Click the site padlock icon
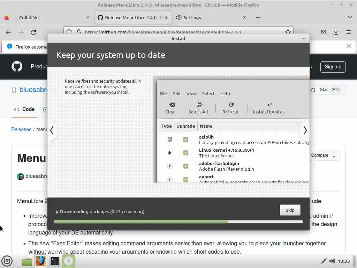Image resolution: width=357 pixels, height=268 pixels. tap(78, 32)
